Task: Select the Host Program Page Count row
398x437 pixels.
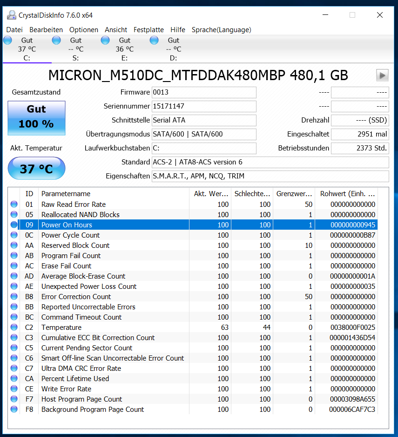Action: click(x=193, y=399)
